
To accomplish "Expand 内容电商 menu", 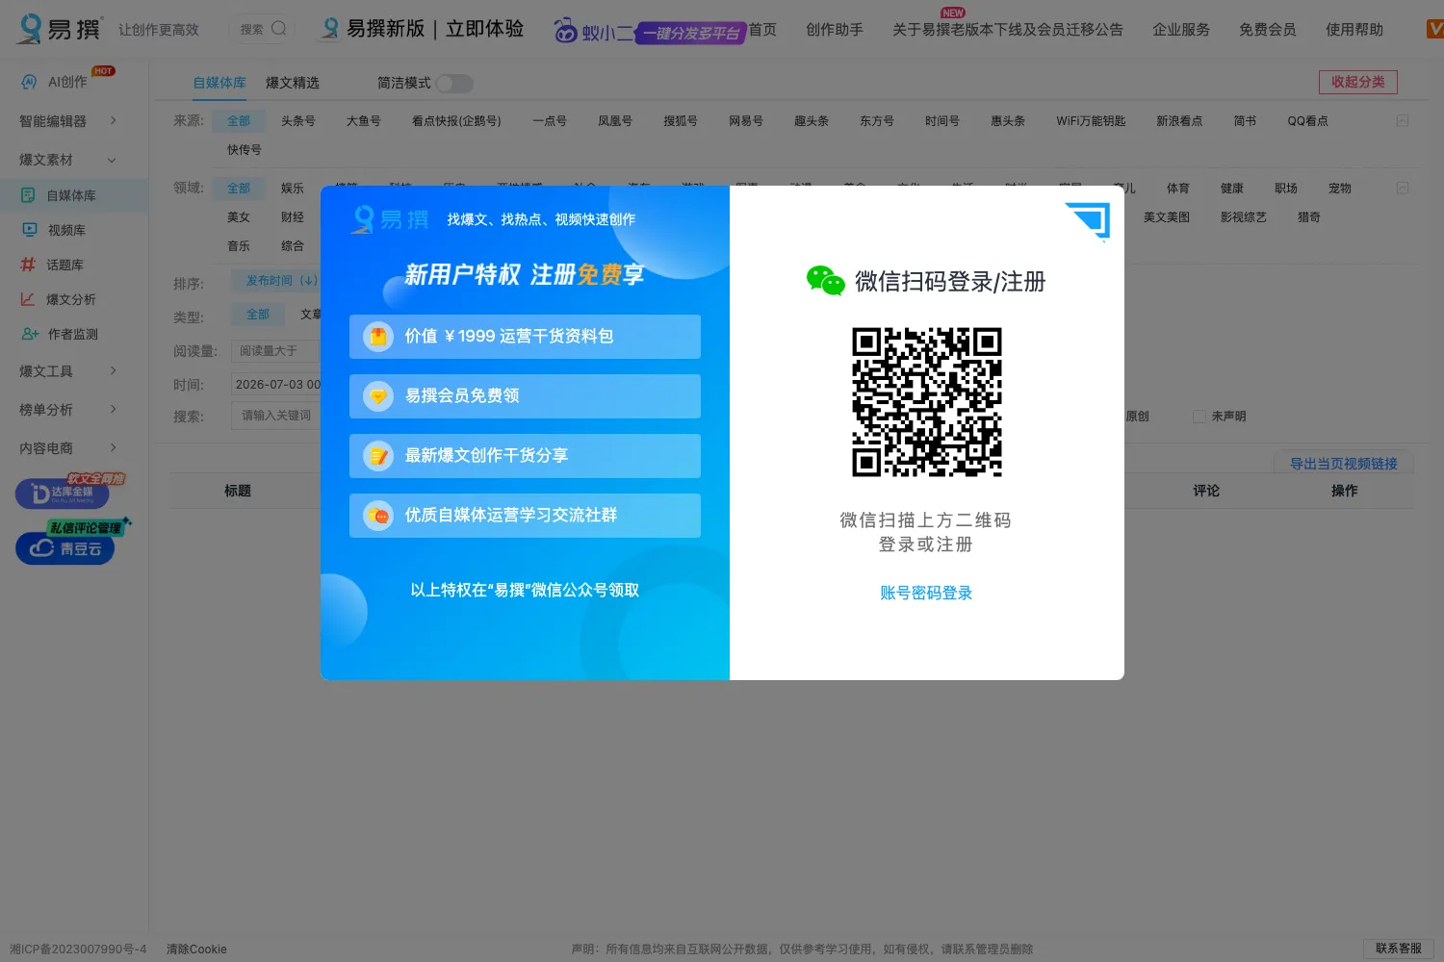I will click(67, 448).
